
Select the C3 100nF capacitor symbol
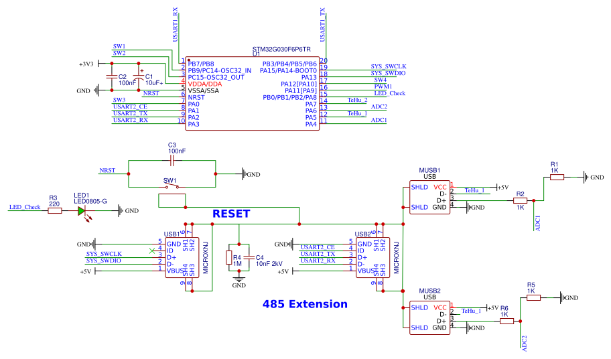pos(172,161)
